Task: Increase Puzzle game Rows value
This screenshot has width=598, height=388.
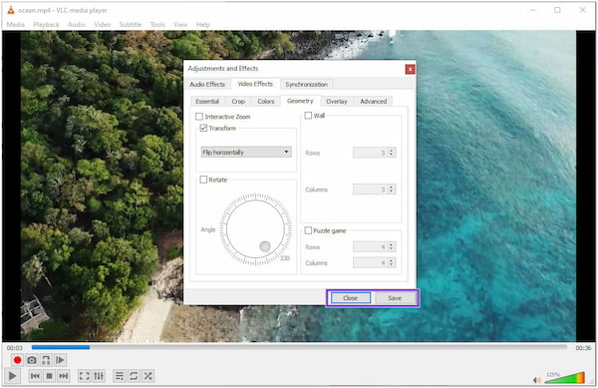Action: click(x=392, y=244)
